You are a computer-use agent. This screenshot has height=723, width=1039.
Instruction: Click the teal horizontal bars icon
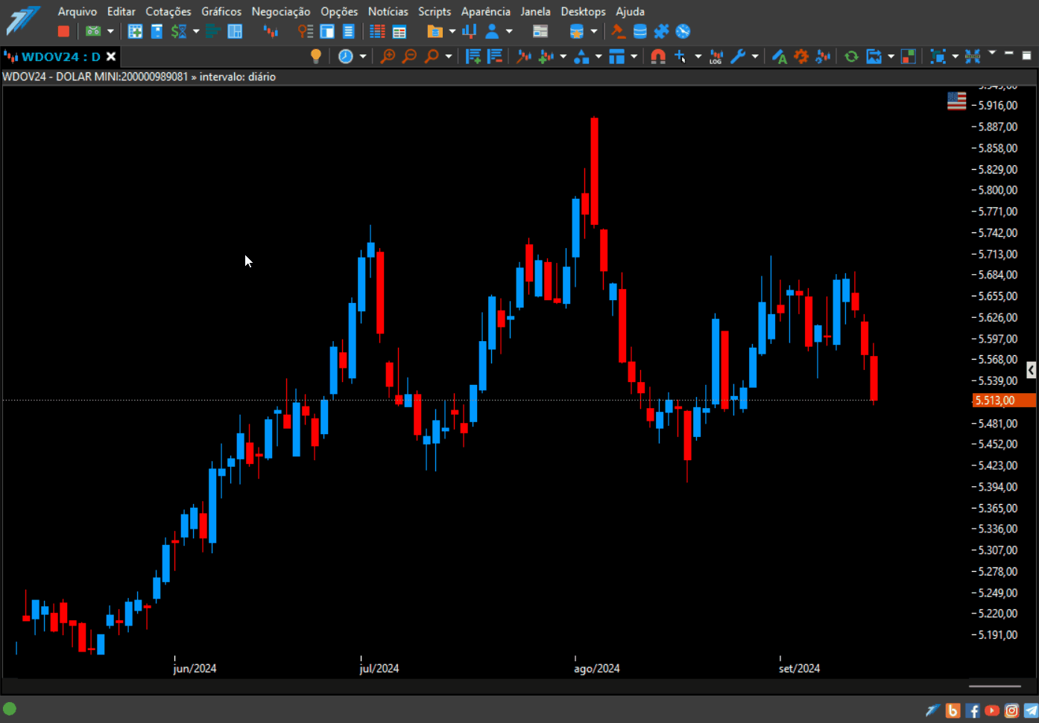[212, 31]
